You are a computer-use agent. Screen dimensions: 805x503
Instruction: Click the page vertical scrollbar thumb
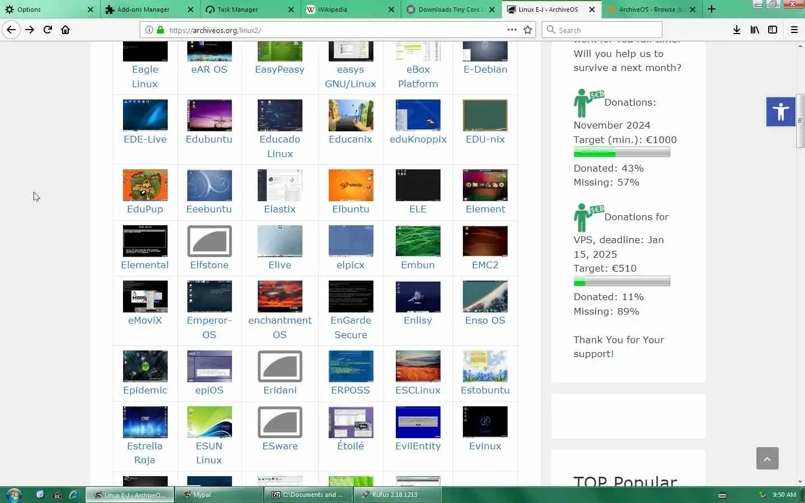(x=800, y=121)
